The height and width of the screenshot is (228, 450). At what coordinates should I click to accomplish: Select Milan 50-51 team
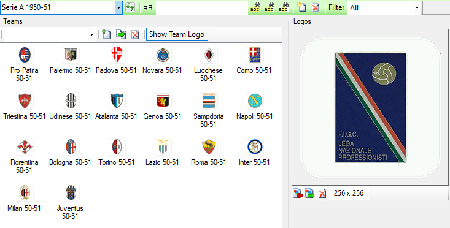coord(25,198)
